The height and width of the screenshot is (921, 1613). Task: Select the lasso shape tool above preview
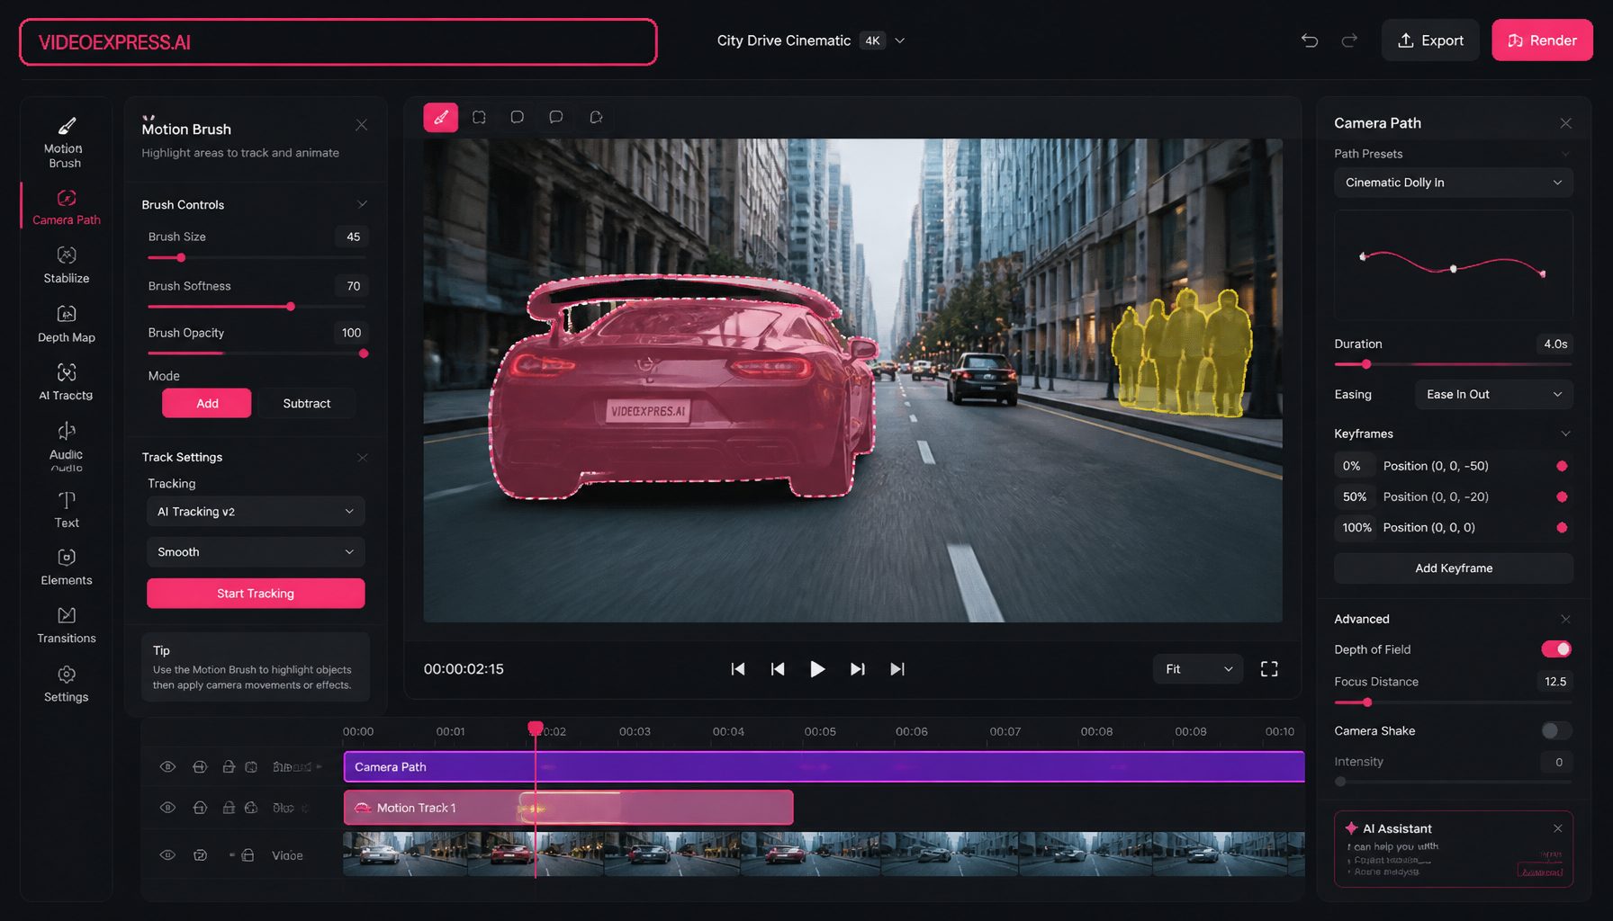(596, 117)
